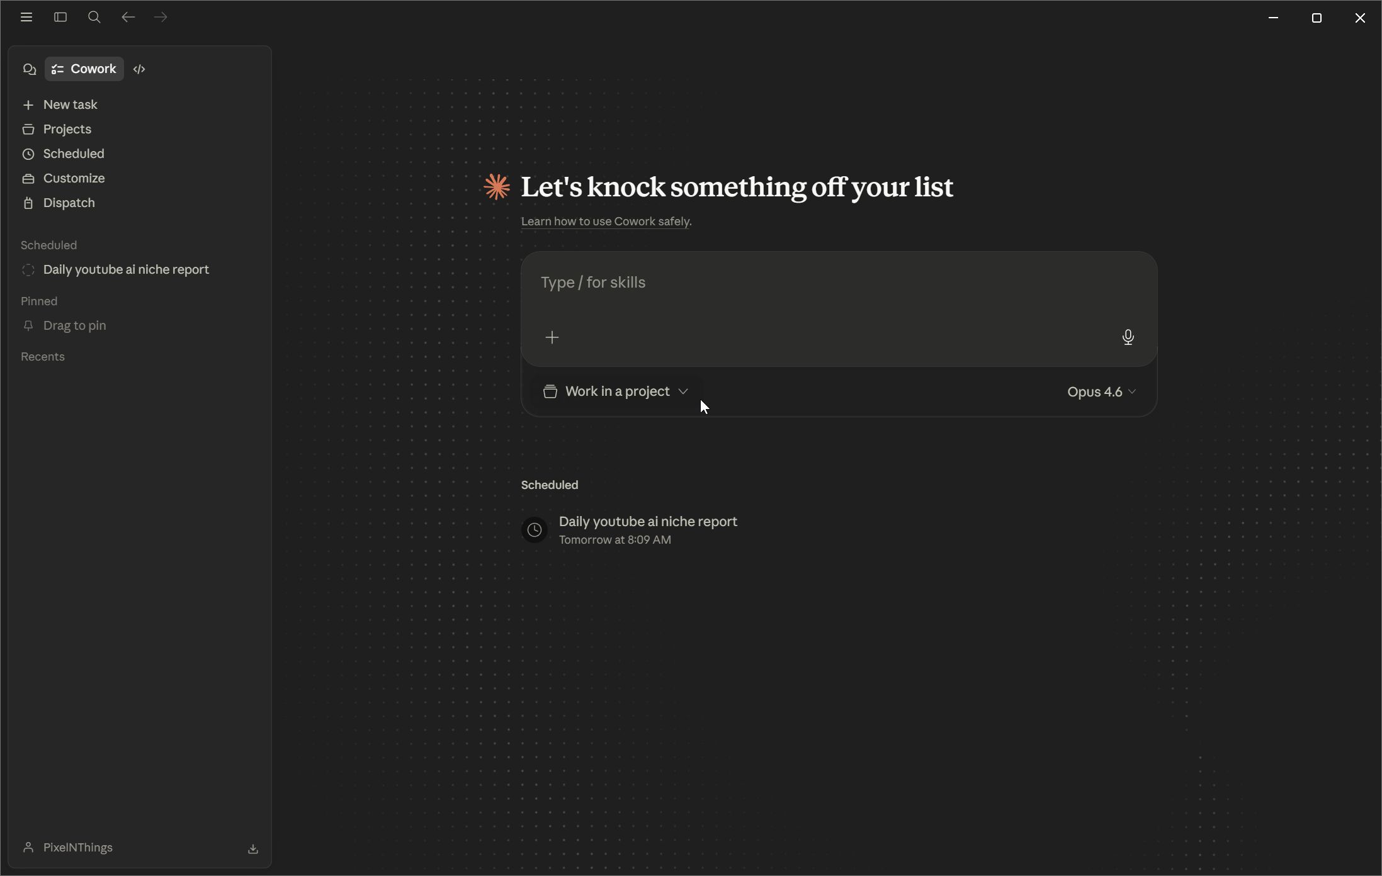Click the Scheduled section label in sidebar
This screenshot has width=1382, height=876.
click(49, 245)
